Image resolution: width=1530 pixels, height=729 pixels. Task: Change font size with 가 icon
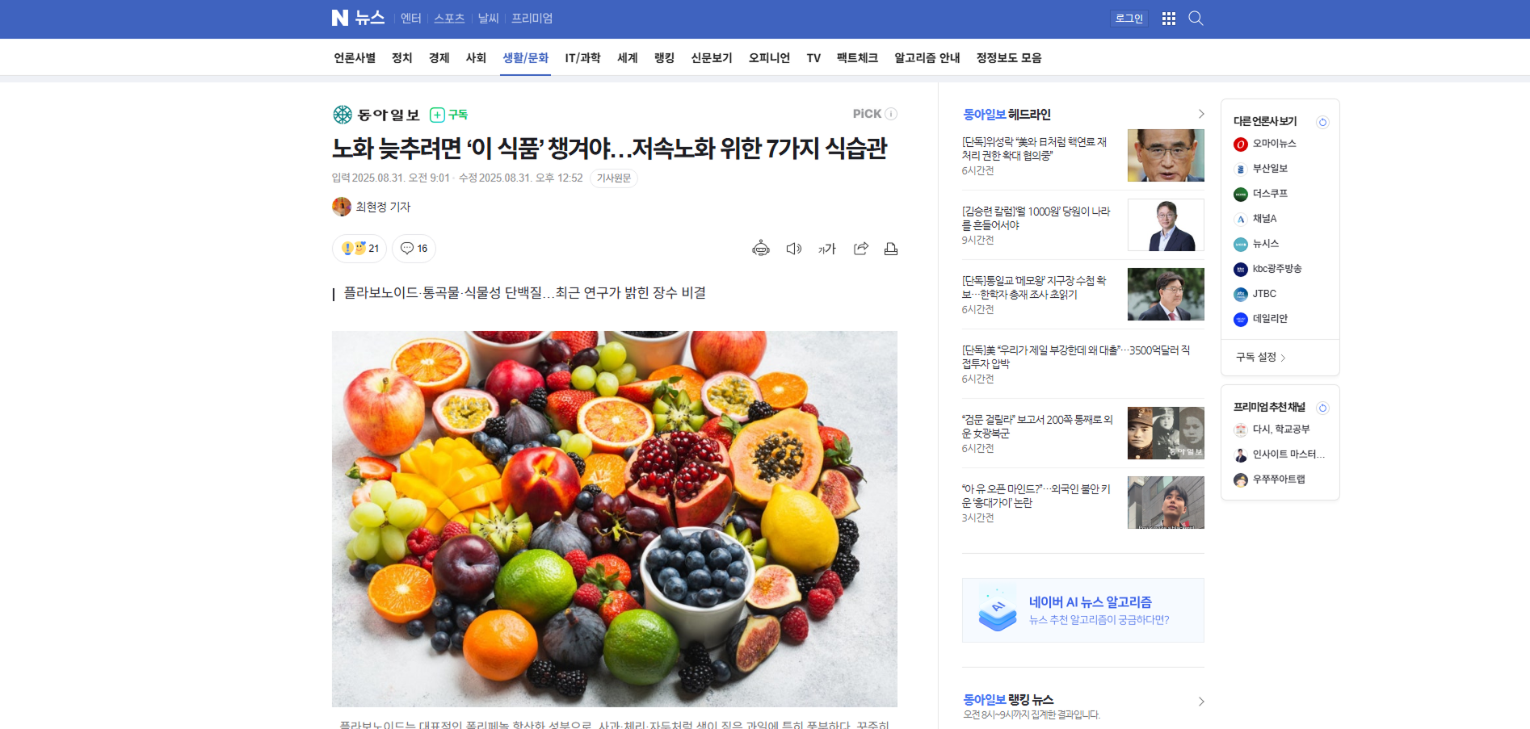(x=827, y=249)
